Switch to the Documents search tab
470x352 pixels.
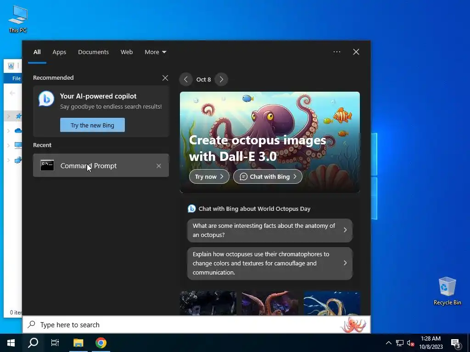pyautogui.click(x=93, y=52)
